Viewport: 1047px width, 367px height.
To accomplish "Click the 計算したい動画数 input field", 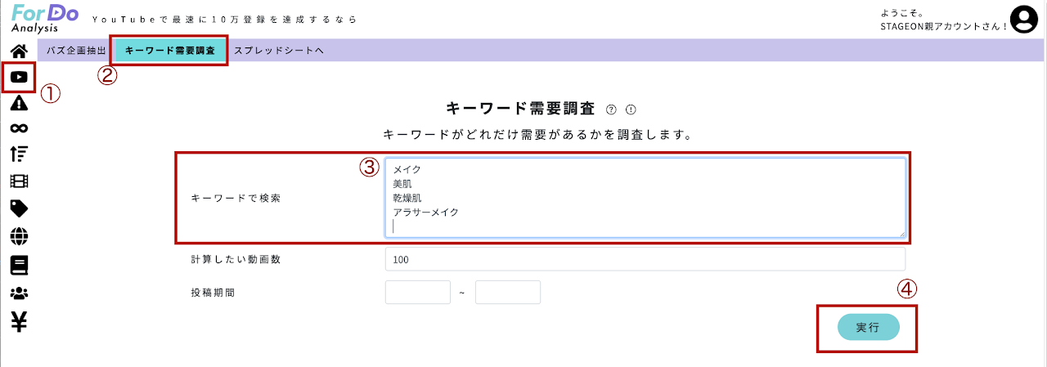I will [x=645, y=259].
